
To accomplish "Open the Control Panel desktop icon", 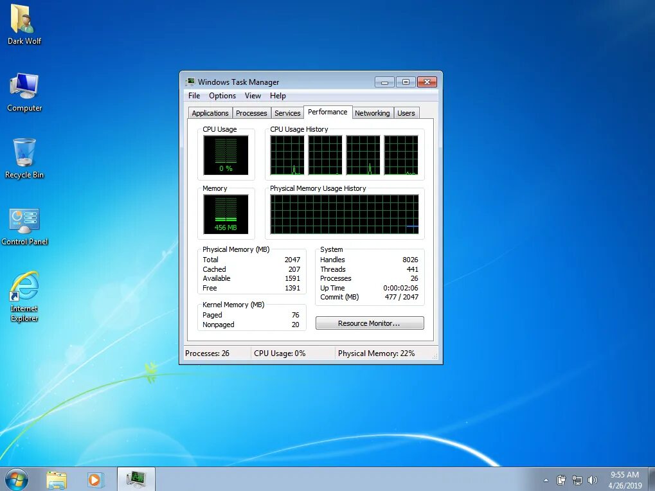I will point(24,226).
